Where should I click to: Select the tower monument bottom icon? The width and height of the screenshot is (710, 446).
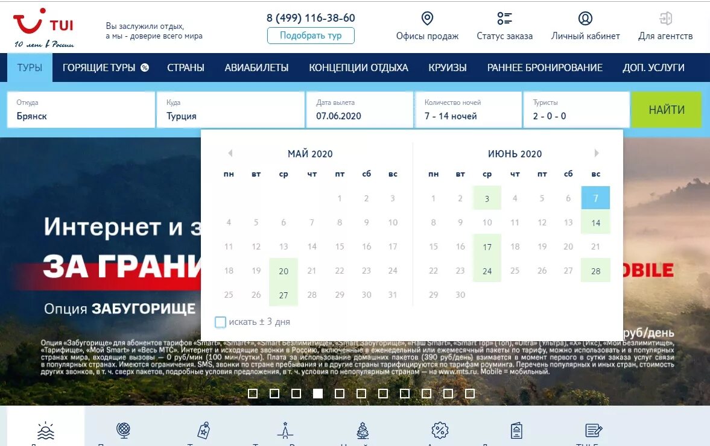285,430
